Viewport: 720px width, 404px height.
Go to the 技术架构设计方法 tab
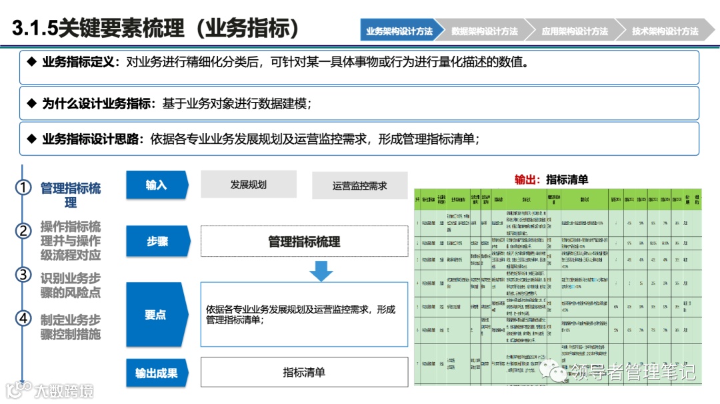(665, 31)
